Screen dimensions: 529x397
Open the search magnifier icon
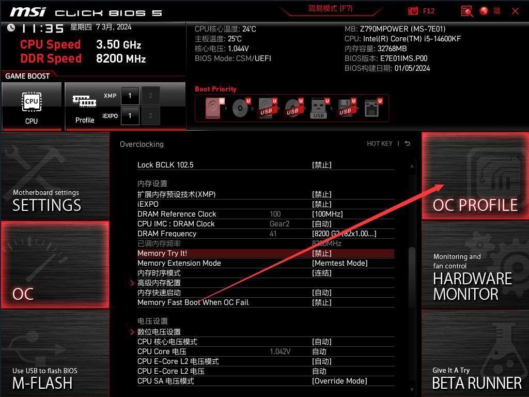[467, 11]
